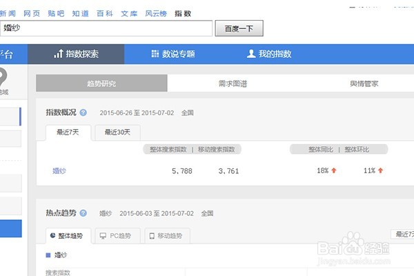Viewport: 414px width, 276px height.
Task: Click the 搜索指数 axis label
Action: point(58,273)
